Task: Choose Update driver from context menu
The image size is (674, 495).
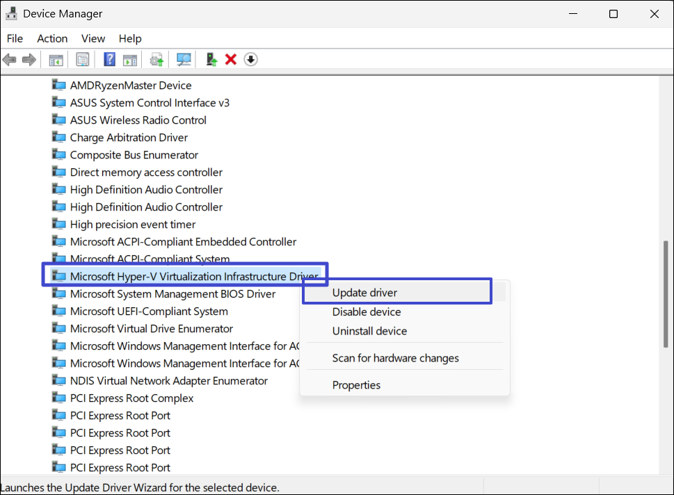Action: pos(364,293)
